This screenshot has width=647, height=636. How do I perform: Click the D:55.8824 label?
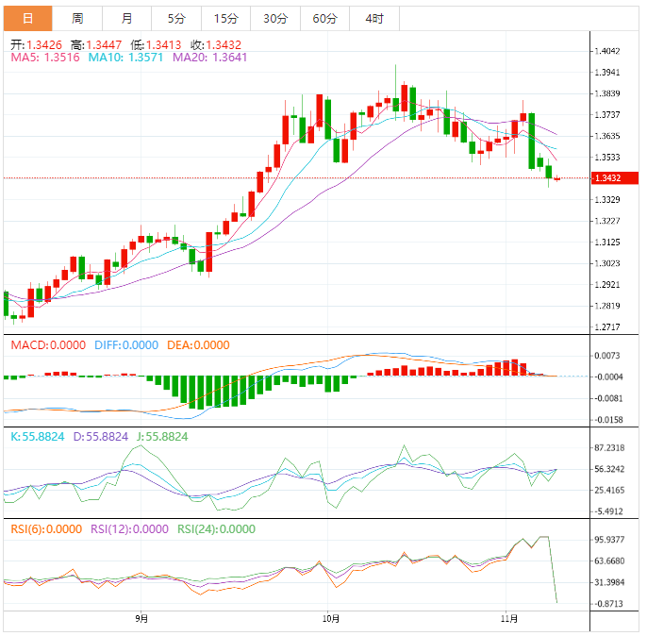(x=101, y=437)
